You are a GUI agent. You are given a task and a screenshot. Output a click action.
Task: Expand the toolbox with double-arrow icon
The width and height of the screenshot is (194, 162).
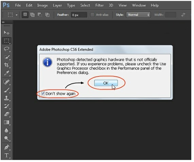[3, 22]
